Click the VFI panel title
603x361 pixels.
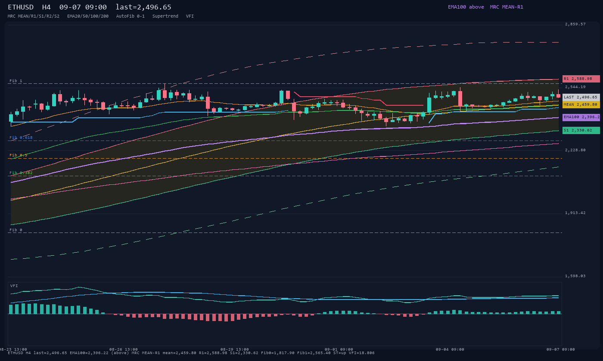pyautogui.click(x=14, y=286)
